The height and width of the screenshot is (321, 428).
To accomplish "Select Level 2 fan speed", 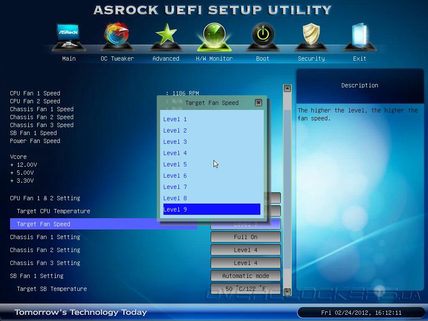I will (211, 130).
